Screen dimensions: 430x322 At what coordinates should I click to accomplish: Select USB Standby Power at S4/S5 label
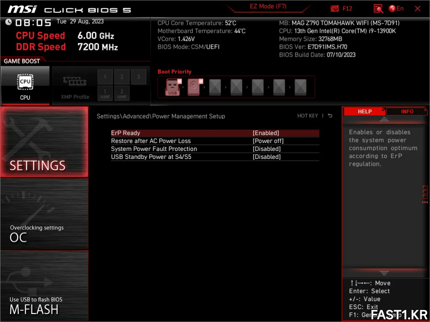pyautogui.click(x=151, y=157)
